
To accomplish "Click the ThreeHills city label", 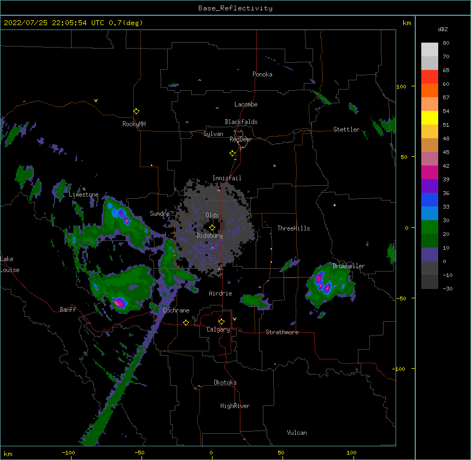I will [293, 228].
